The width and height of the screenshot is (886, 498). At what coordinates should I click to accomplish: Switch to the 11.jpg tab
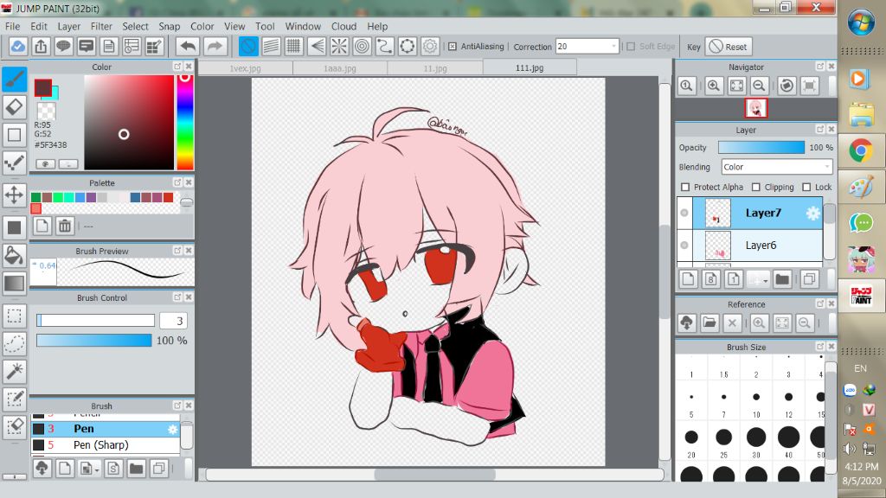point(435,67)
